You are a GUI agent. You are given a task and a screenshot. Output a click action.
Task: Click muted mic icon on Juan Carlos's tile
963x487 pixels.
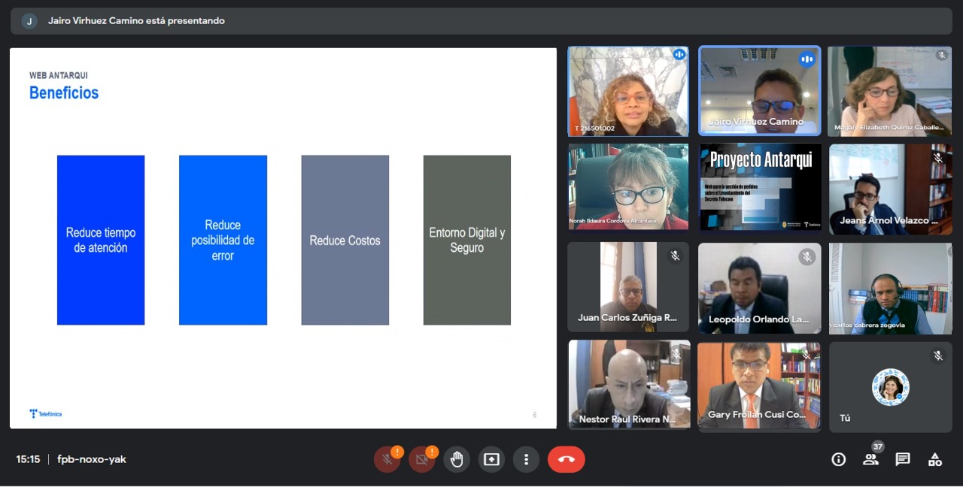tap(675, 256)
